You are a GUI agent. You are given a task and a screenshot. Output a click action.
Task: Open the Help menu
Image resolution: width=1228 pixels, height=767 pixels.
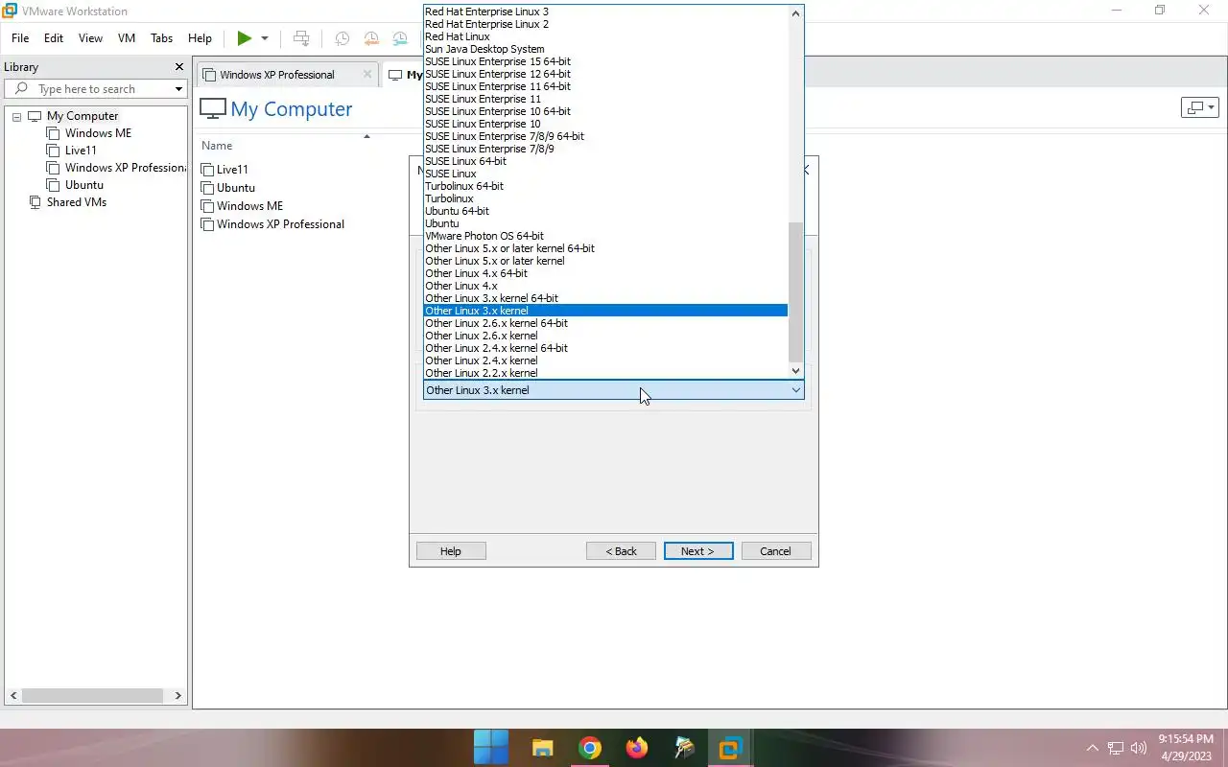200,38
